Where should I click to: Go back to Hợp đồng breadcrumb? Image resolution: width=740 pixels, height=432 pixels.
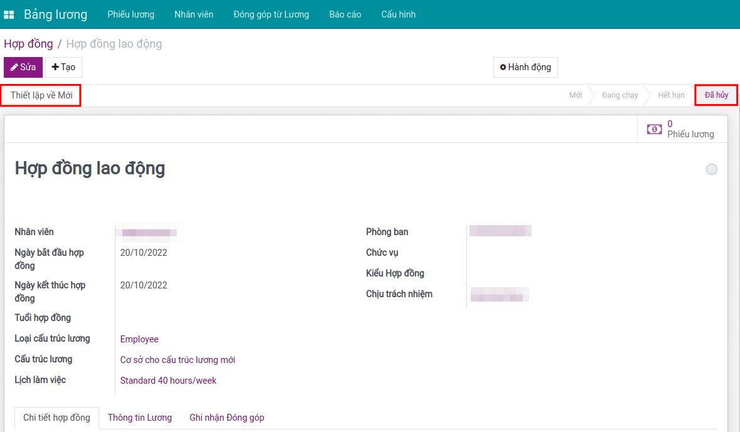[28, 44]
